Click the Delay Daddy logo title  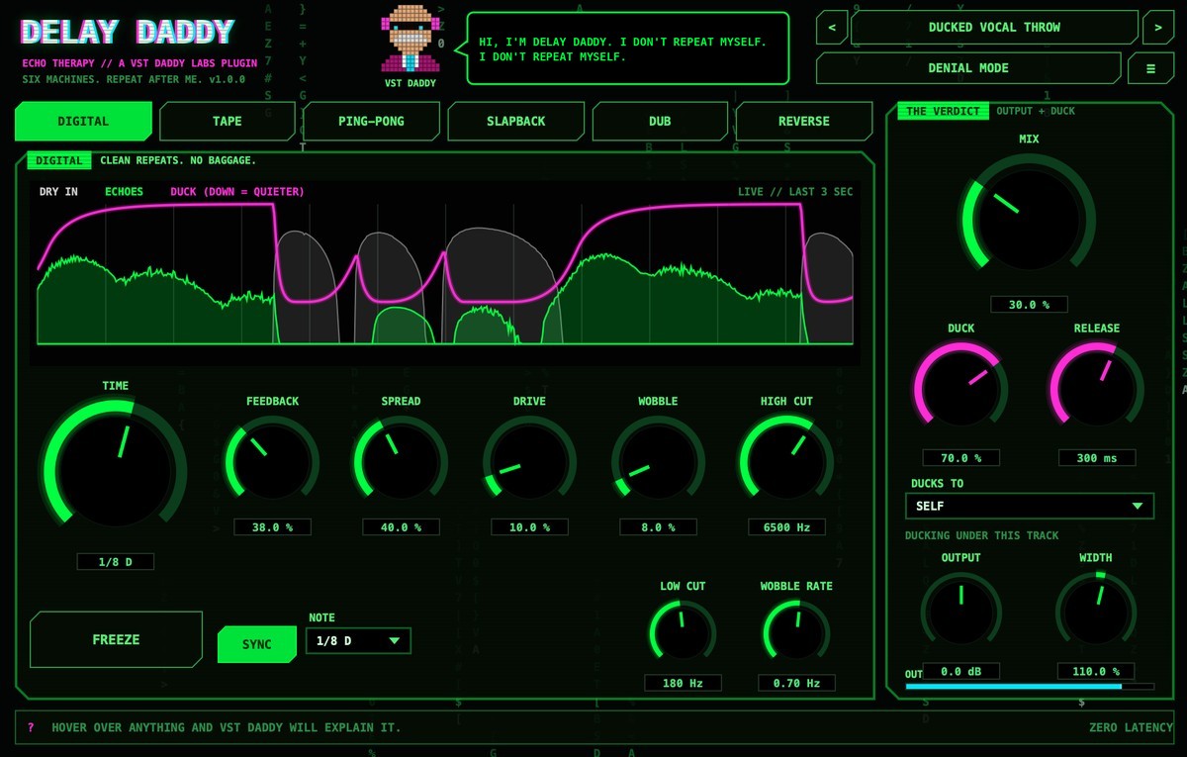[x=128, y=32]
